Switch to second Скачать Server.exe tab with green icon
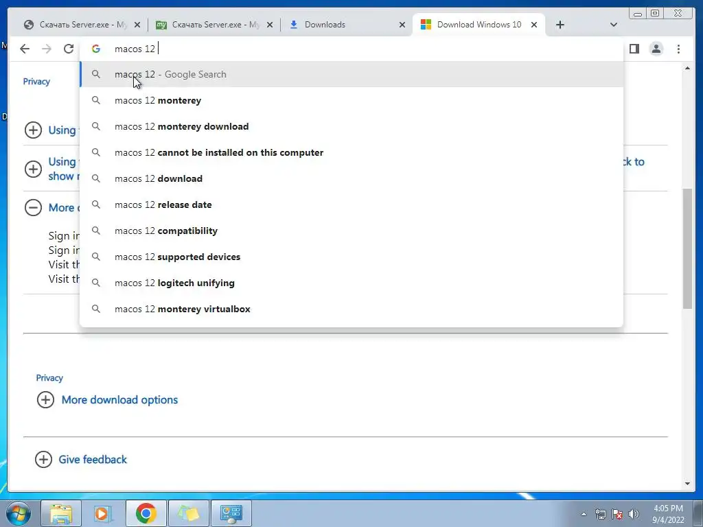The height and width of the screenshot is (527, 703). coord(214,25)
